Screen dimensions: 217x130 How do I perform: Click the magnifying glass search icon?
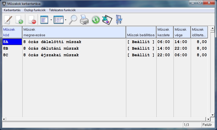point(73,20)
